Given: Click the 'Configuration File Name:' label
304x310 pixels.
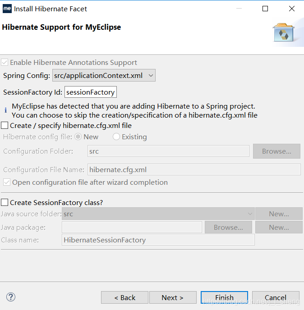Looking at the screenshot, I should click(x=44, y=169).
